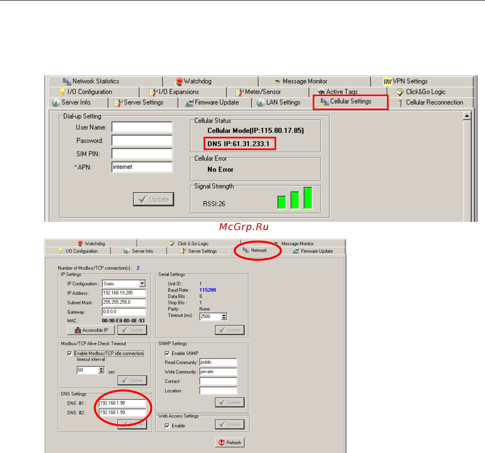Click the Network tab icon in lower window
This screenshot has width=485, height=453.
tap(246, 250)
